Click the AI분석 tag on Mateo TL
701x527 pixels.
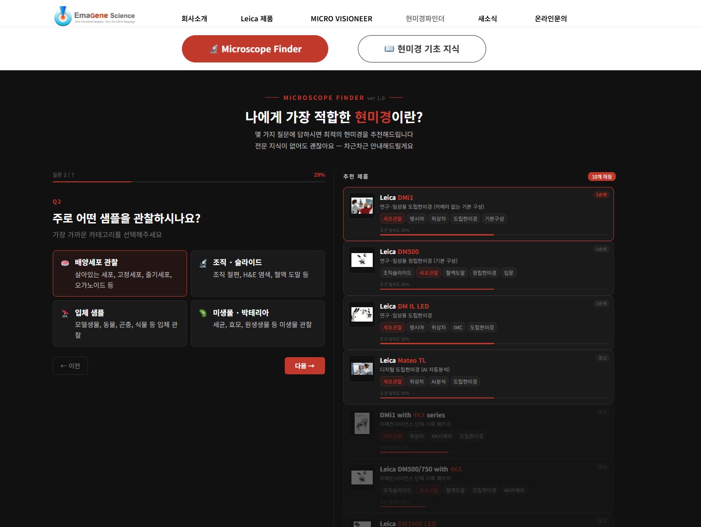coord(438,382)
